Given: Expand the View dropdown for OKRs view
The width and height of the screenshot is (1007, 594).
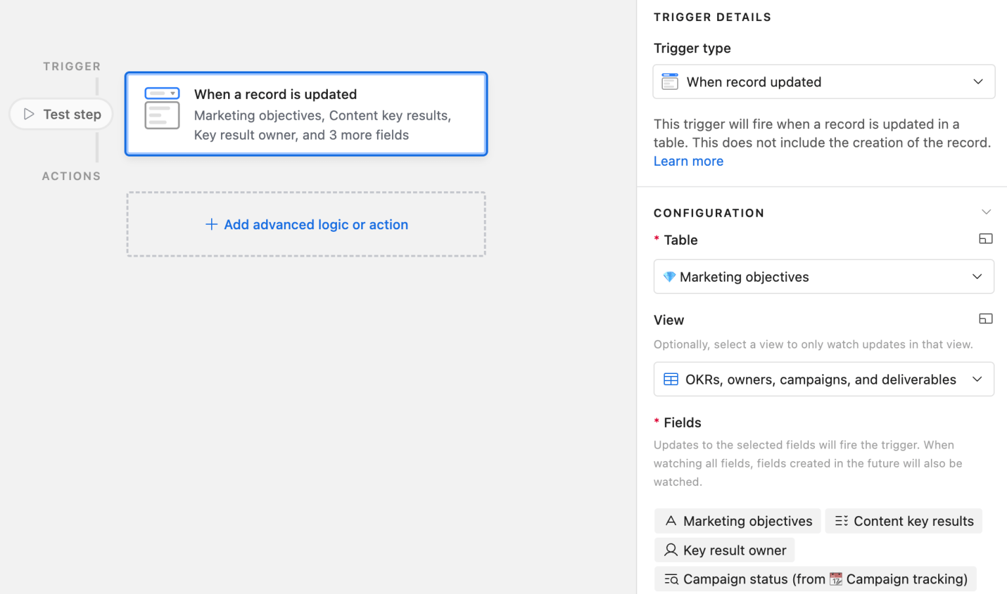Looking at the screenshot, I should (x=977, y=379).
